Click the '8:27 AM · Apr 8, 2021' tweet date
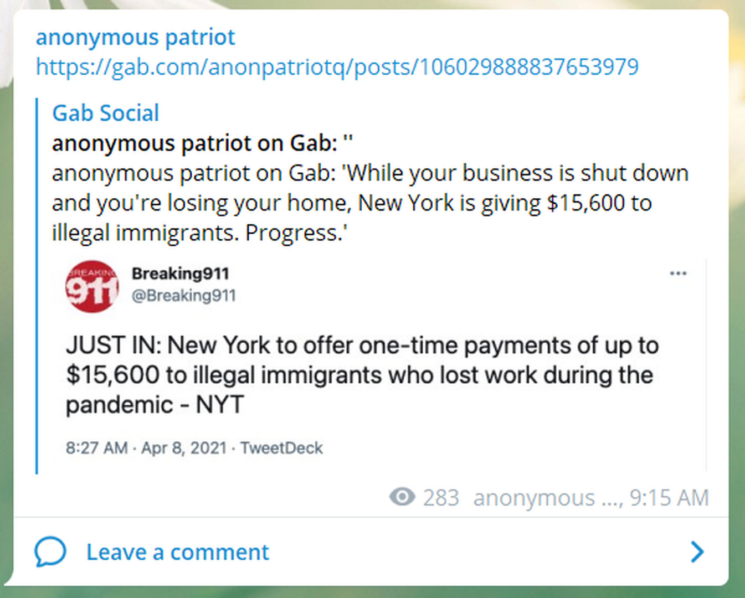745x598 pixels. [x=146, y=448]
